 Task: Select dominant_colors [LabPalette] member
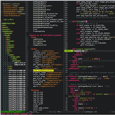point(47,57)
